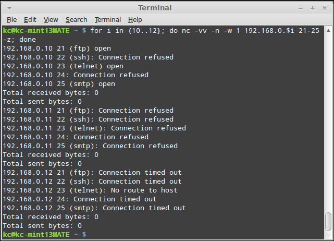Click the '192.168.0.10 21 (ftp) open' output line
The height and width of the screenshot is (241, 334).
[x=57, y=49]
